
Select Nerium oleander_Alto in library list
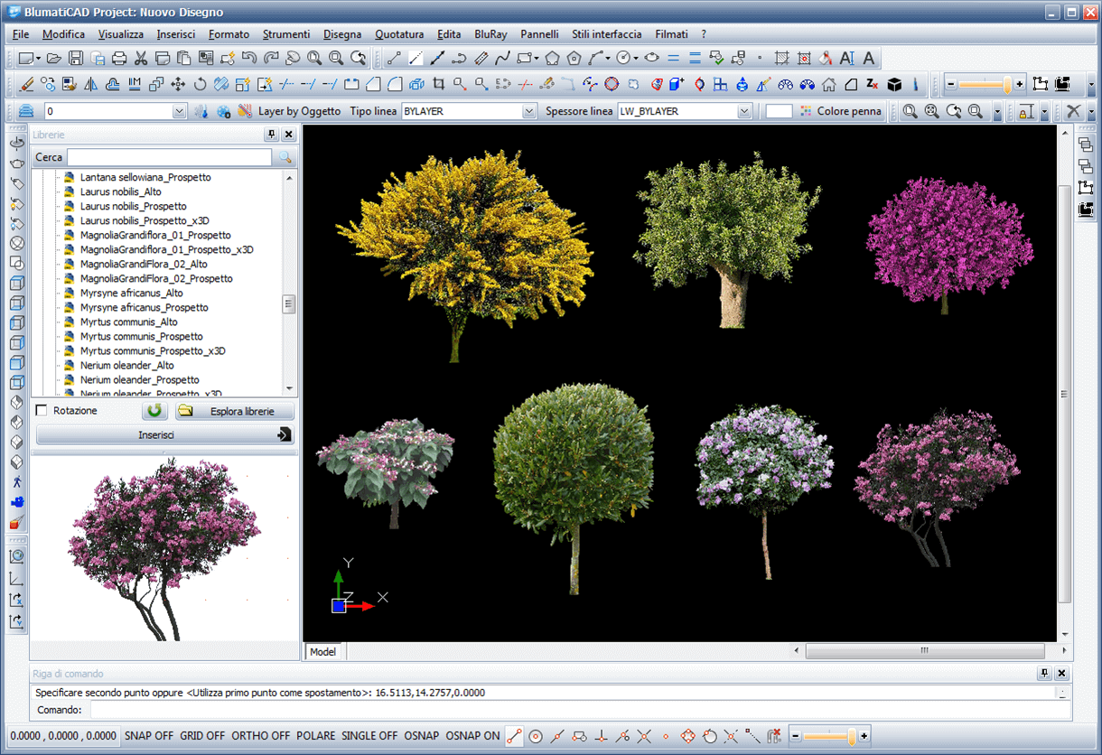[x=127, y=365]
